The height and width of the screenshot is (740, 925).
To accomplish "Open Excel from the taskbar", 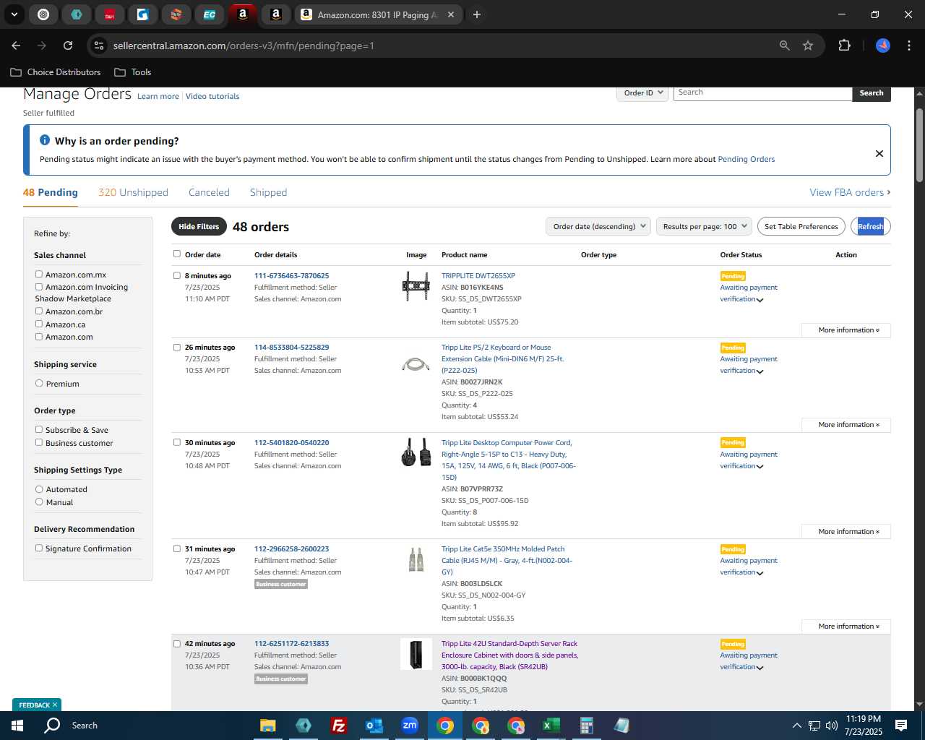I will pyautogui.click(x=551, y=726).
